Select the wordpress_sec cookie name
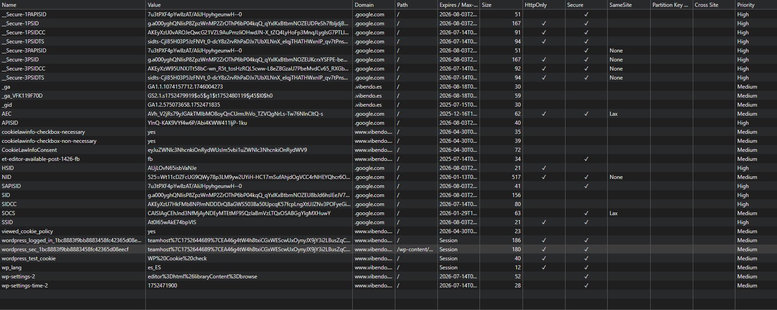 (65, 249)
